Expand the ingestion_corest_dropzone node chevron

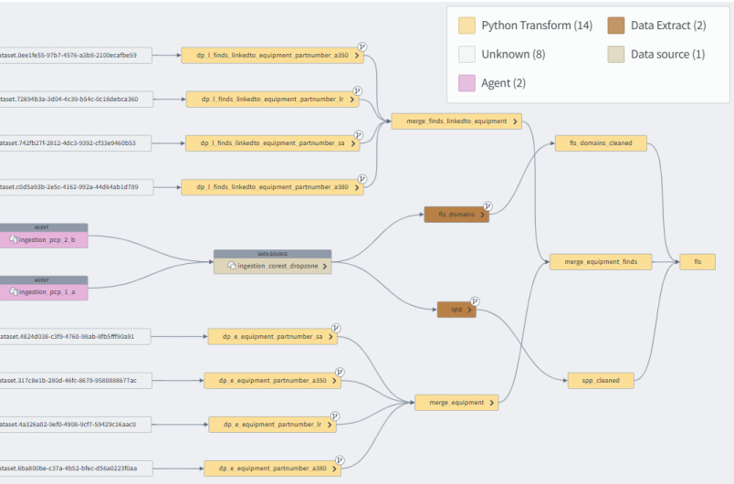pyautogui.click(x=323, y=266)
